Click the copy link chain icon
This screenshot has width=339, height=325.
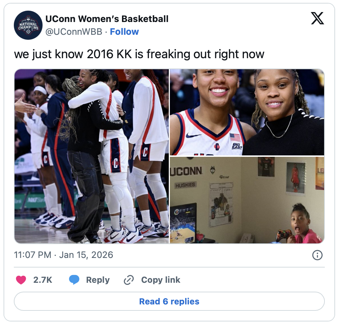click(x=129, y=280)
